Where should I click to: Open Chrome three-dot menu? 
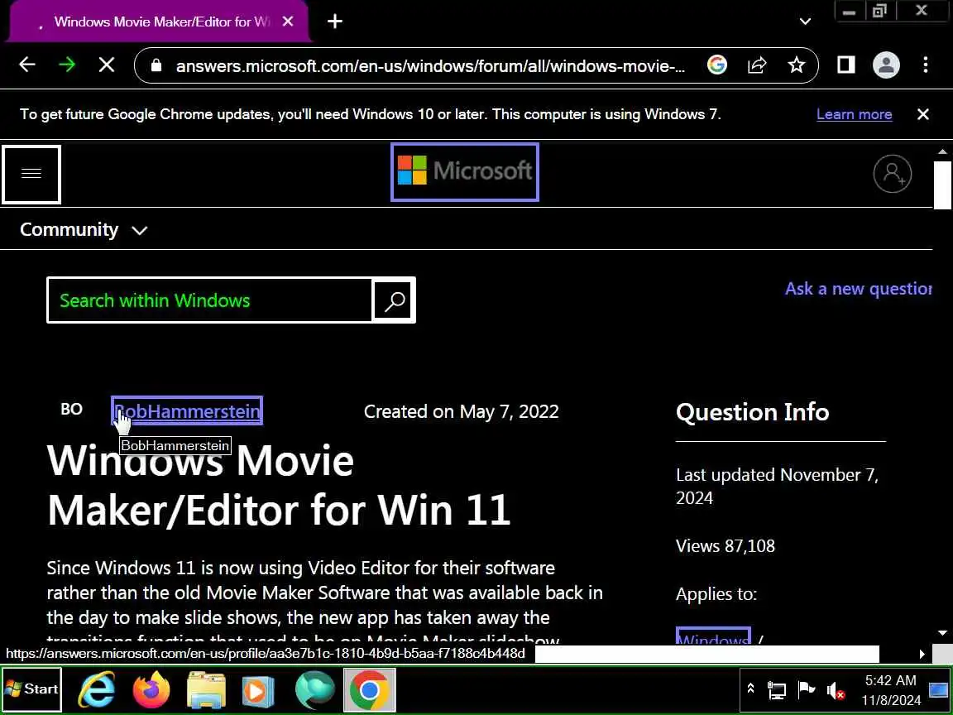pos(925,65)
